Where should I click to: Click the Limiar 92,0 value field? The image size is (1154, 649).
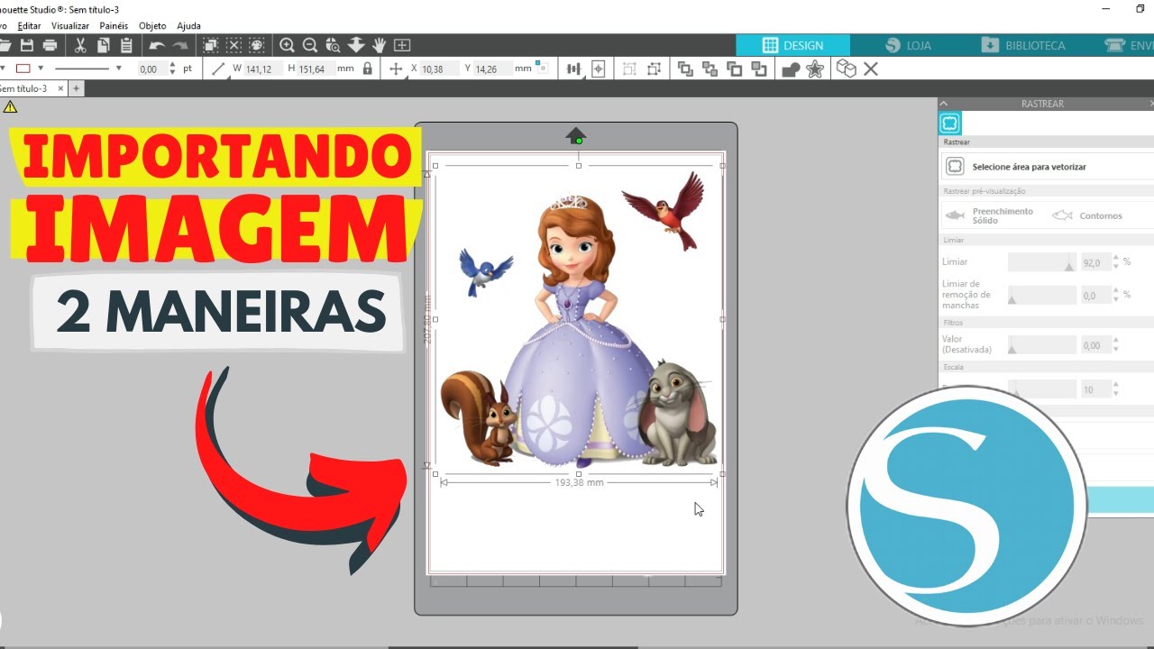(x=1094, y=262)
